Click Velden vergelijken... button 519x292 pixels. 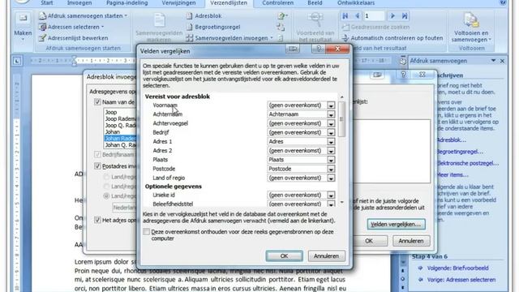click(396, 224)
